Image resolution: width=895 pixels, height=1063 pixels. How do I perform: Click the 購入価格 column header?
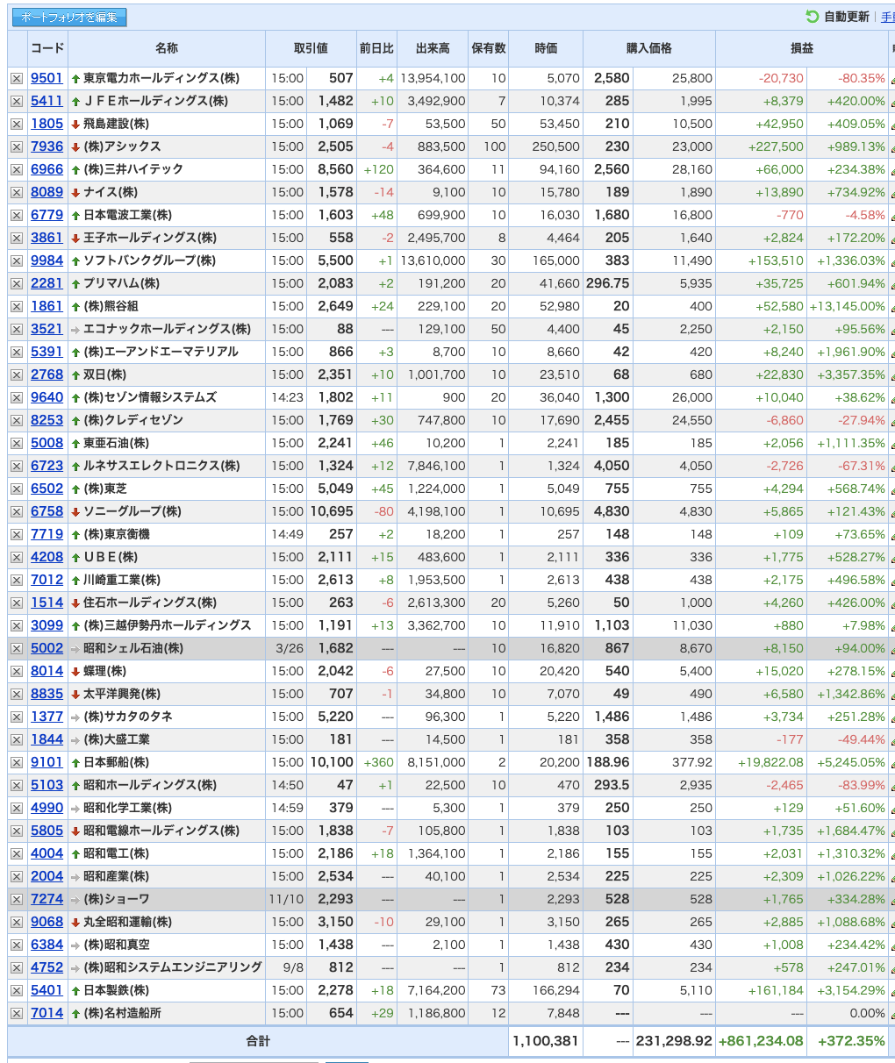(649, 48)
